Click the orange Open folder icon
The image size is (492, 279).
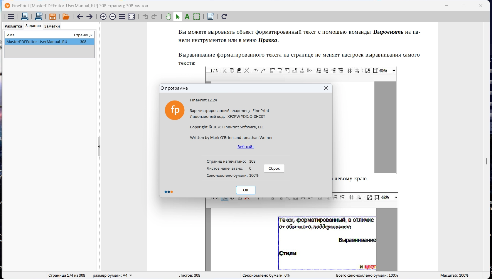(66, 17)
